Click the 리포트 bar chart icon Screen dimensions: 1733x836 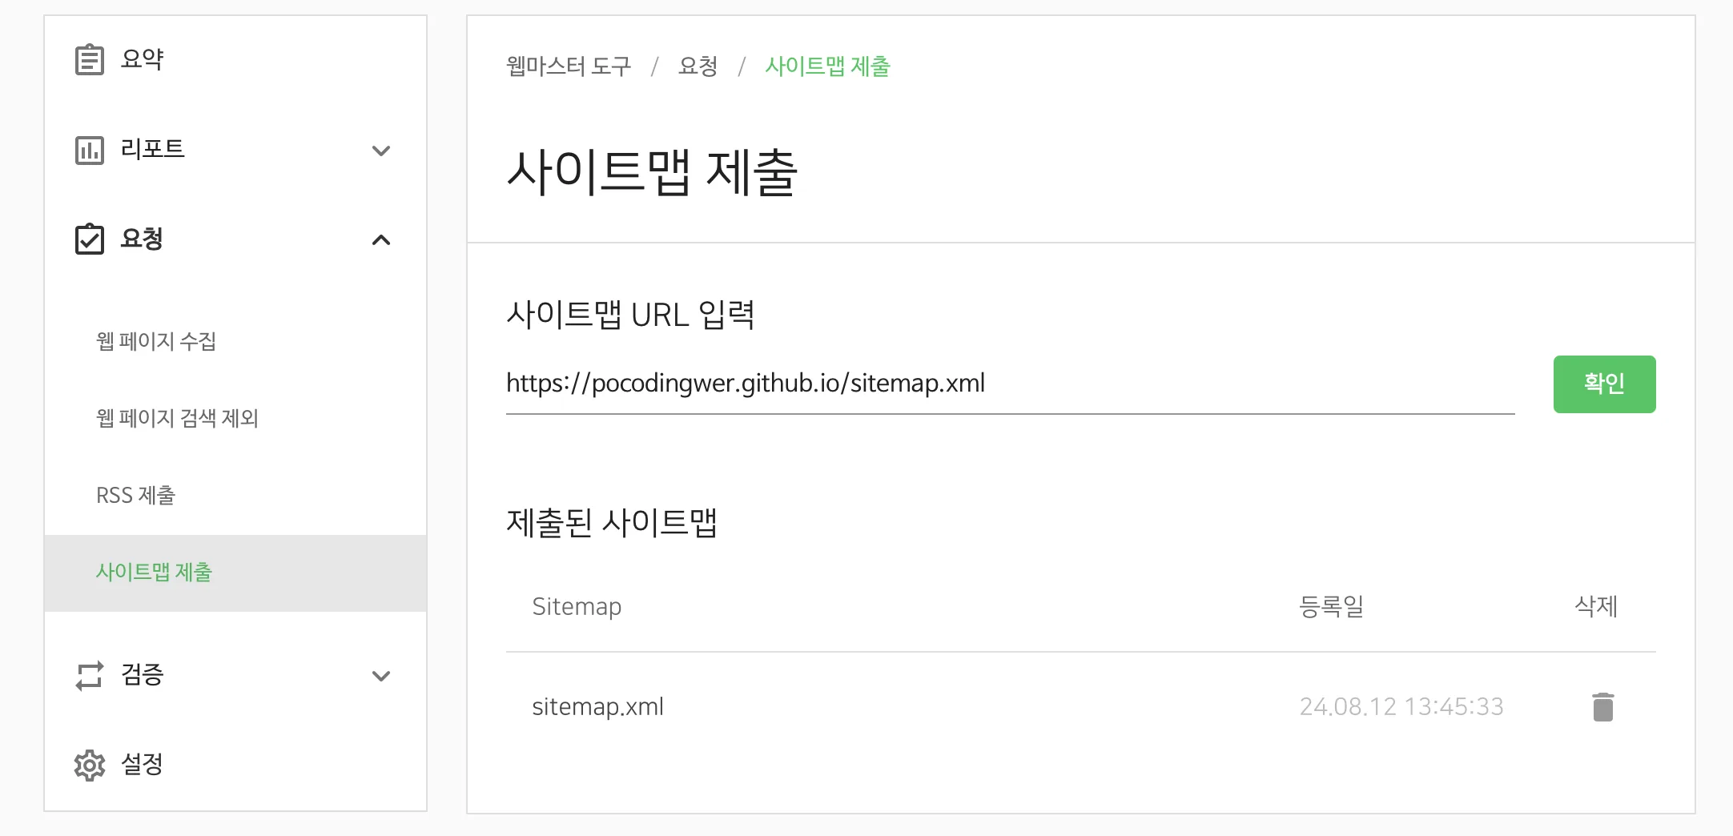(90, 150)
